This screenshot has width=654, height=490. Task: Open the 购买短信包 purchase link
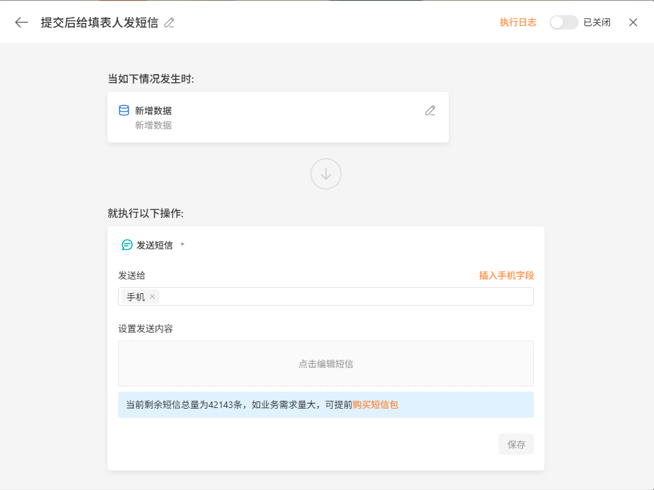click(375, 405)
